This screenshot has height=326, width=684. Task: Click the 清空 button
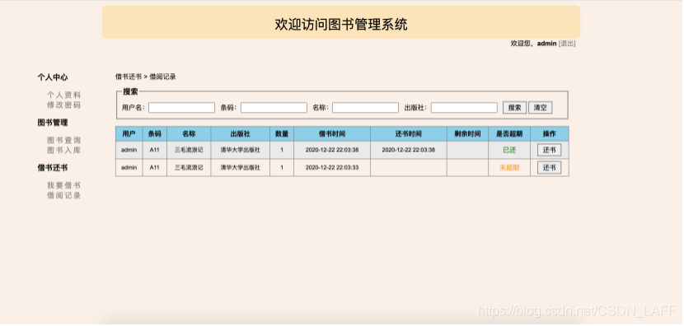click(541, 108)
